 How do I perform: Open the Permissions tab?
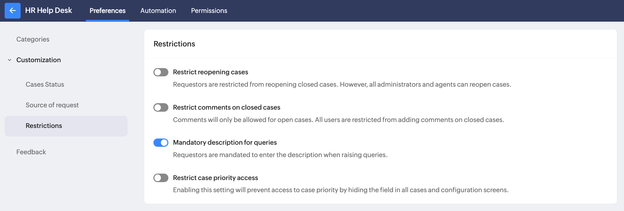click(x=209, y=11)
